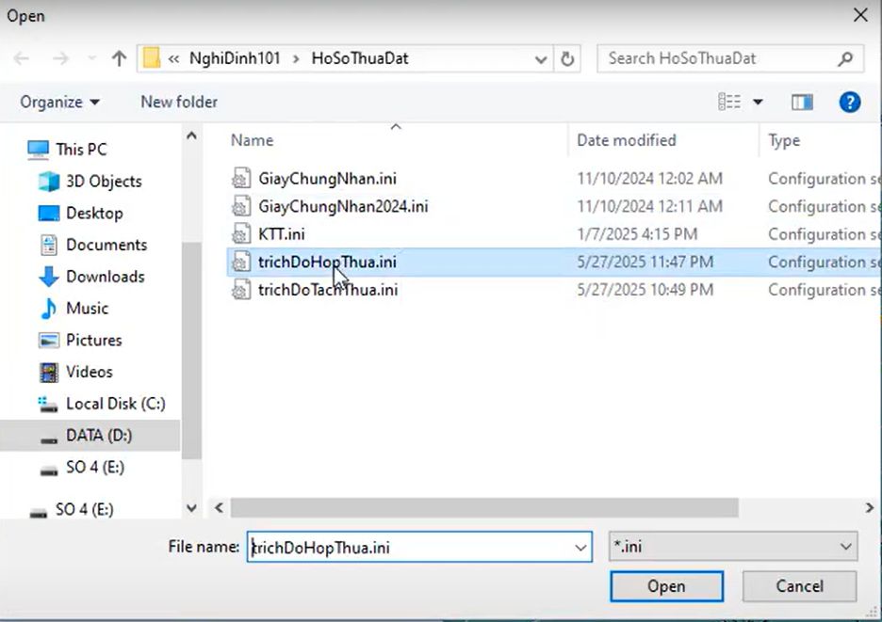The width and height of the screenshot is (882, 622).
Task: Click the change view layout icon
Action: point(729,102)
